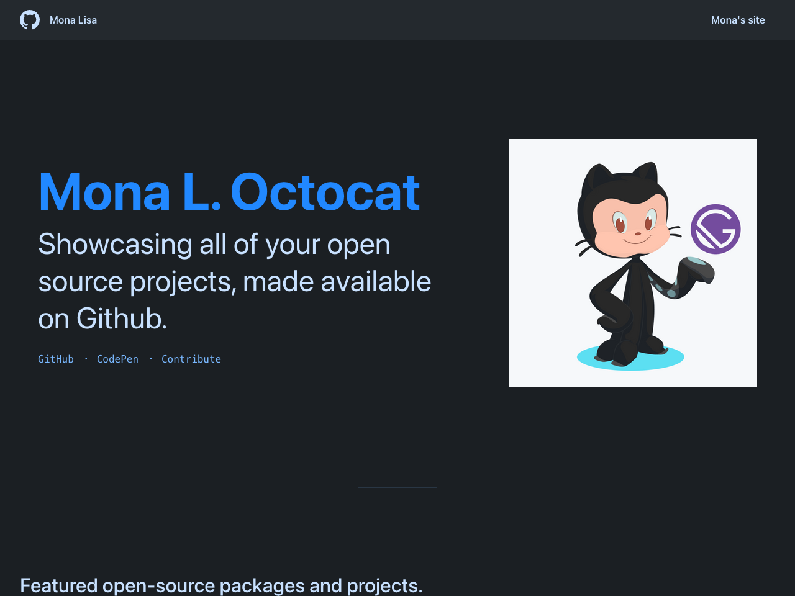The height and width of the screenshot is (596, 795).
Task: Select the "Mona Lisa" header title
Action: 73,20
